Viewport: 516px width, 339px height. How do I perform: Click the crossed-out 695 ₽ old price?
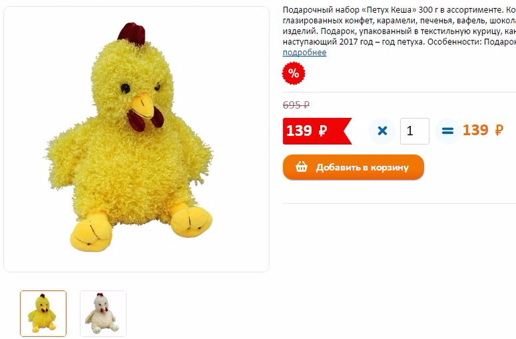coord(296,105)
